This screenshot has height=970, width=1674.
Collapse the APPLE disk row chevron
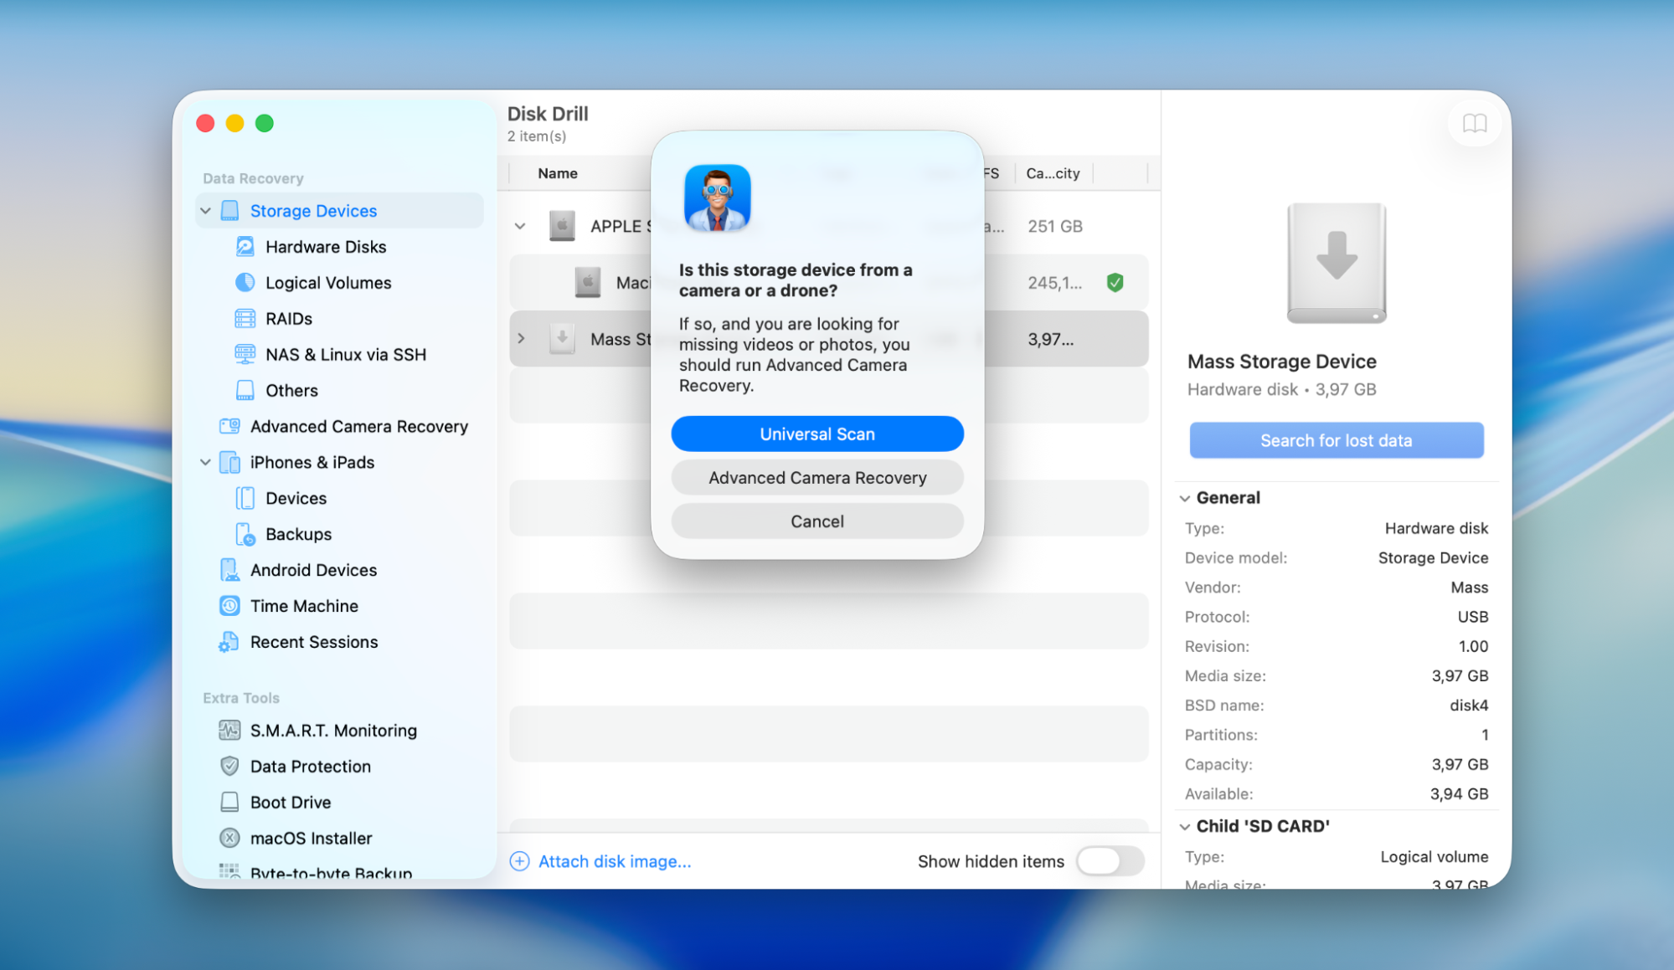pyautogui.click(x=520, y=226)
